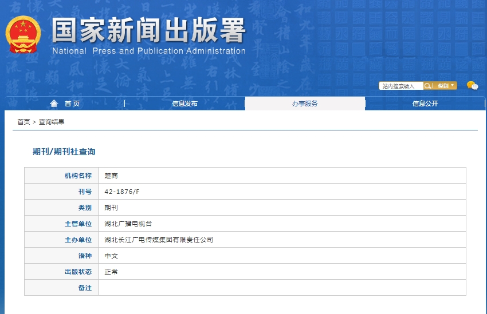Click the 湖北广播电视台 supervising unit cell
The height and width of the screenshot is (314, 487).
click(x=128, y=224)
